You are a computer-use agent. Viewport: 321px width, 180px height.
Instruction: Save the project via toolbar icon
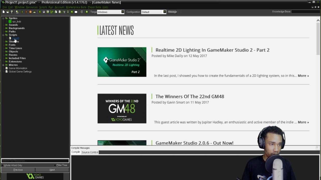coord(12,12)
